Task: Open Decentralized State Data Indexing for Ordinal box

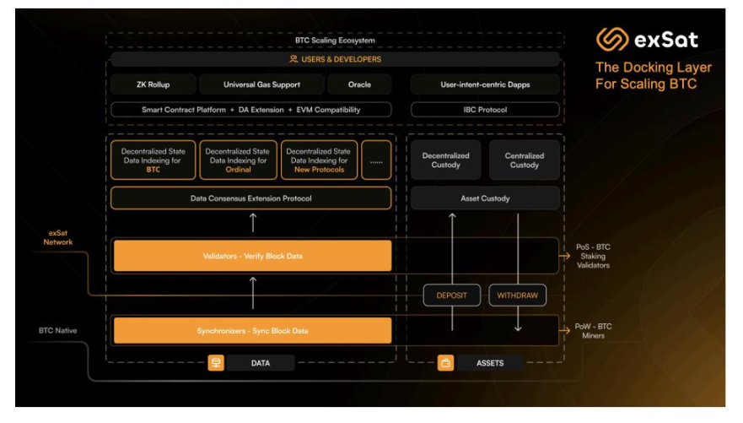Action: 238,160
